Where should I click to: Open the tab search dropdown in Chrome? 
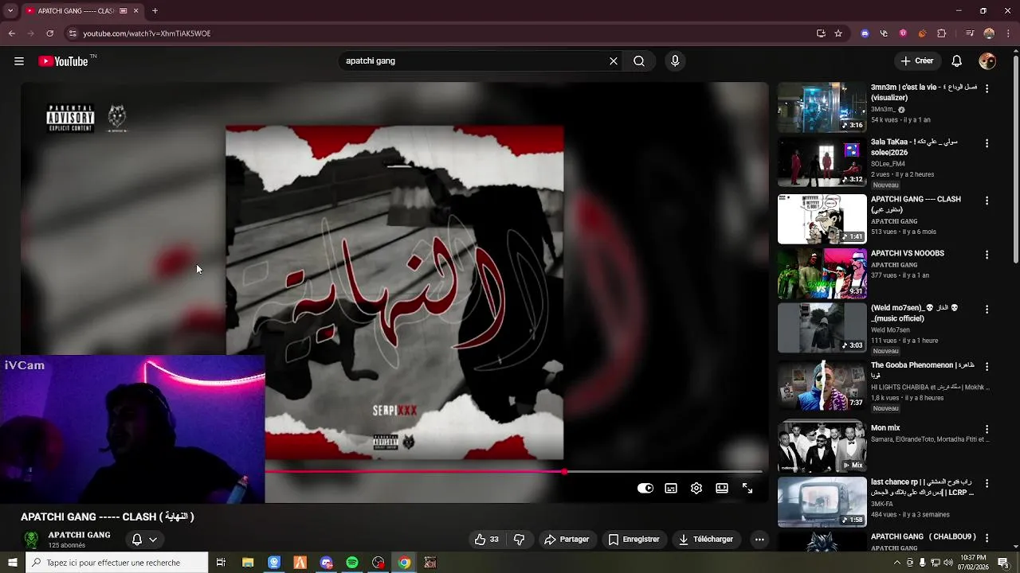10,11
